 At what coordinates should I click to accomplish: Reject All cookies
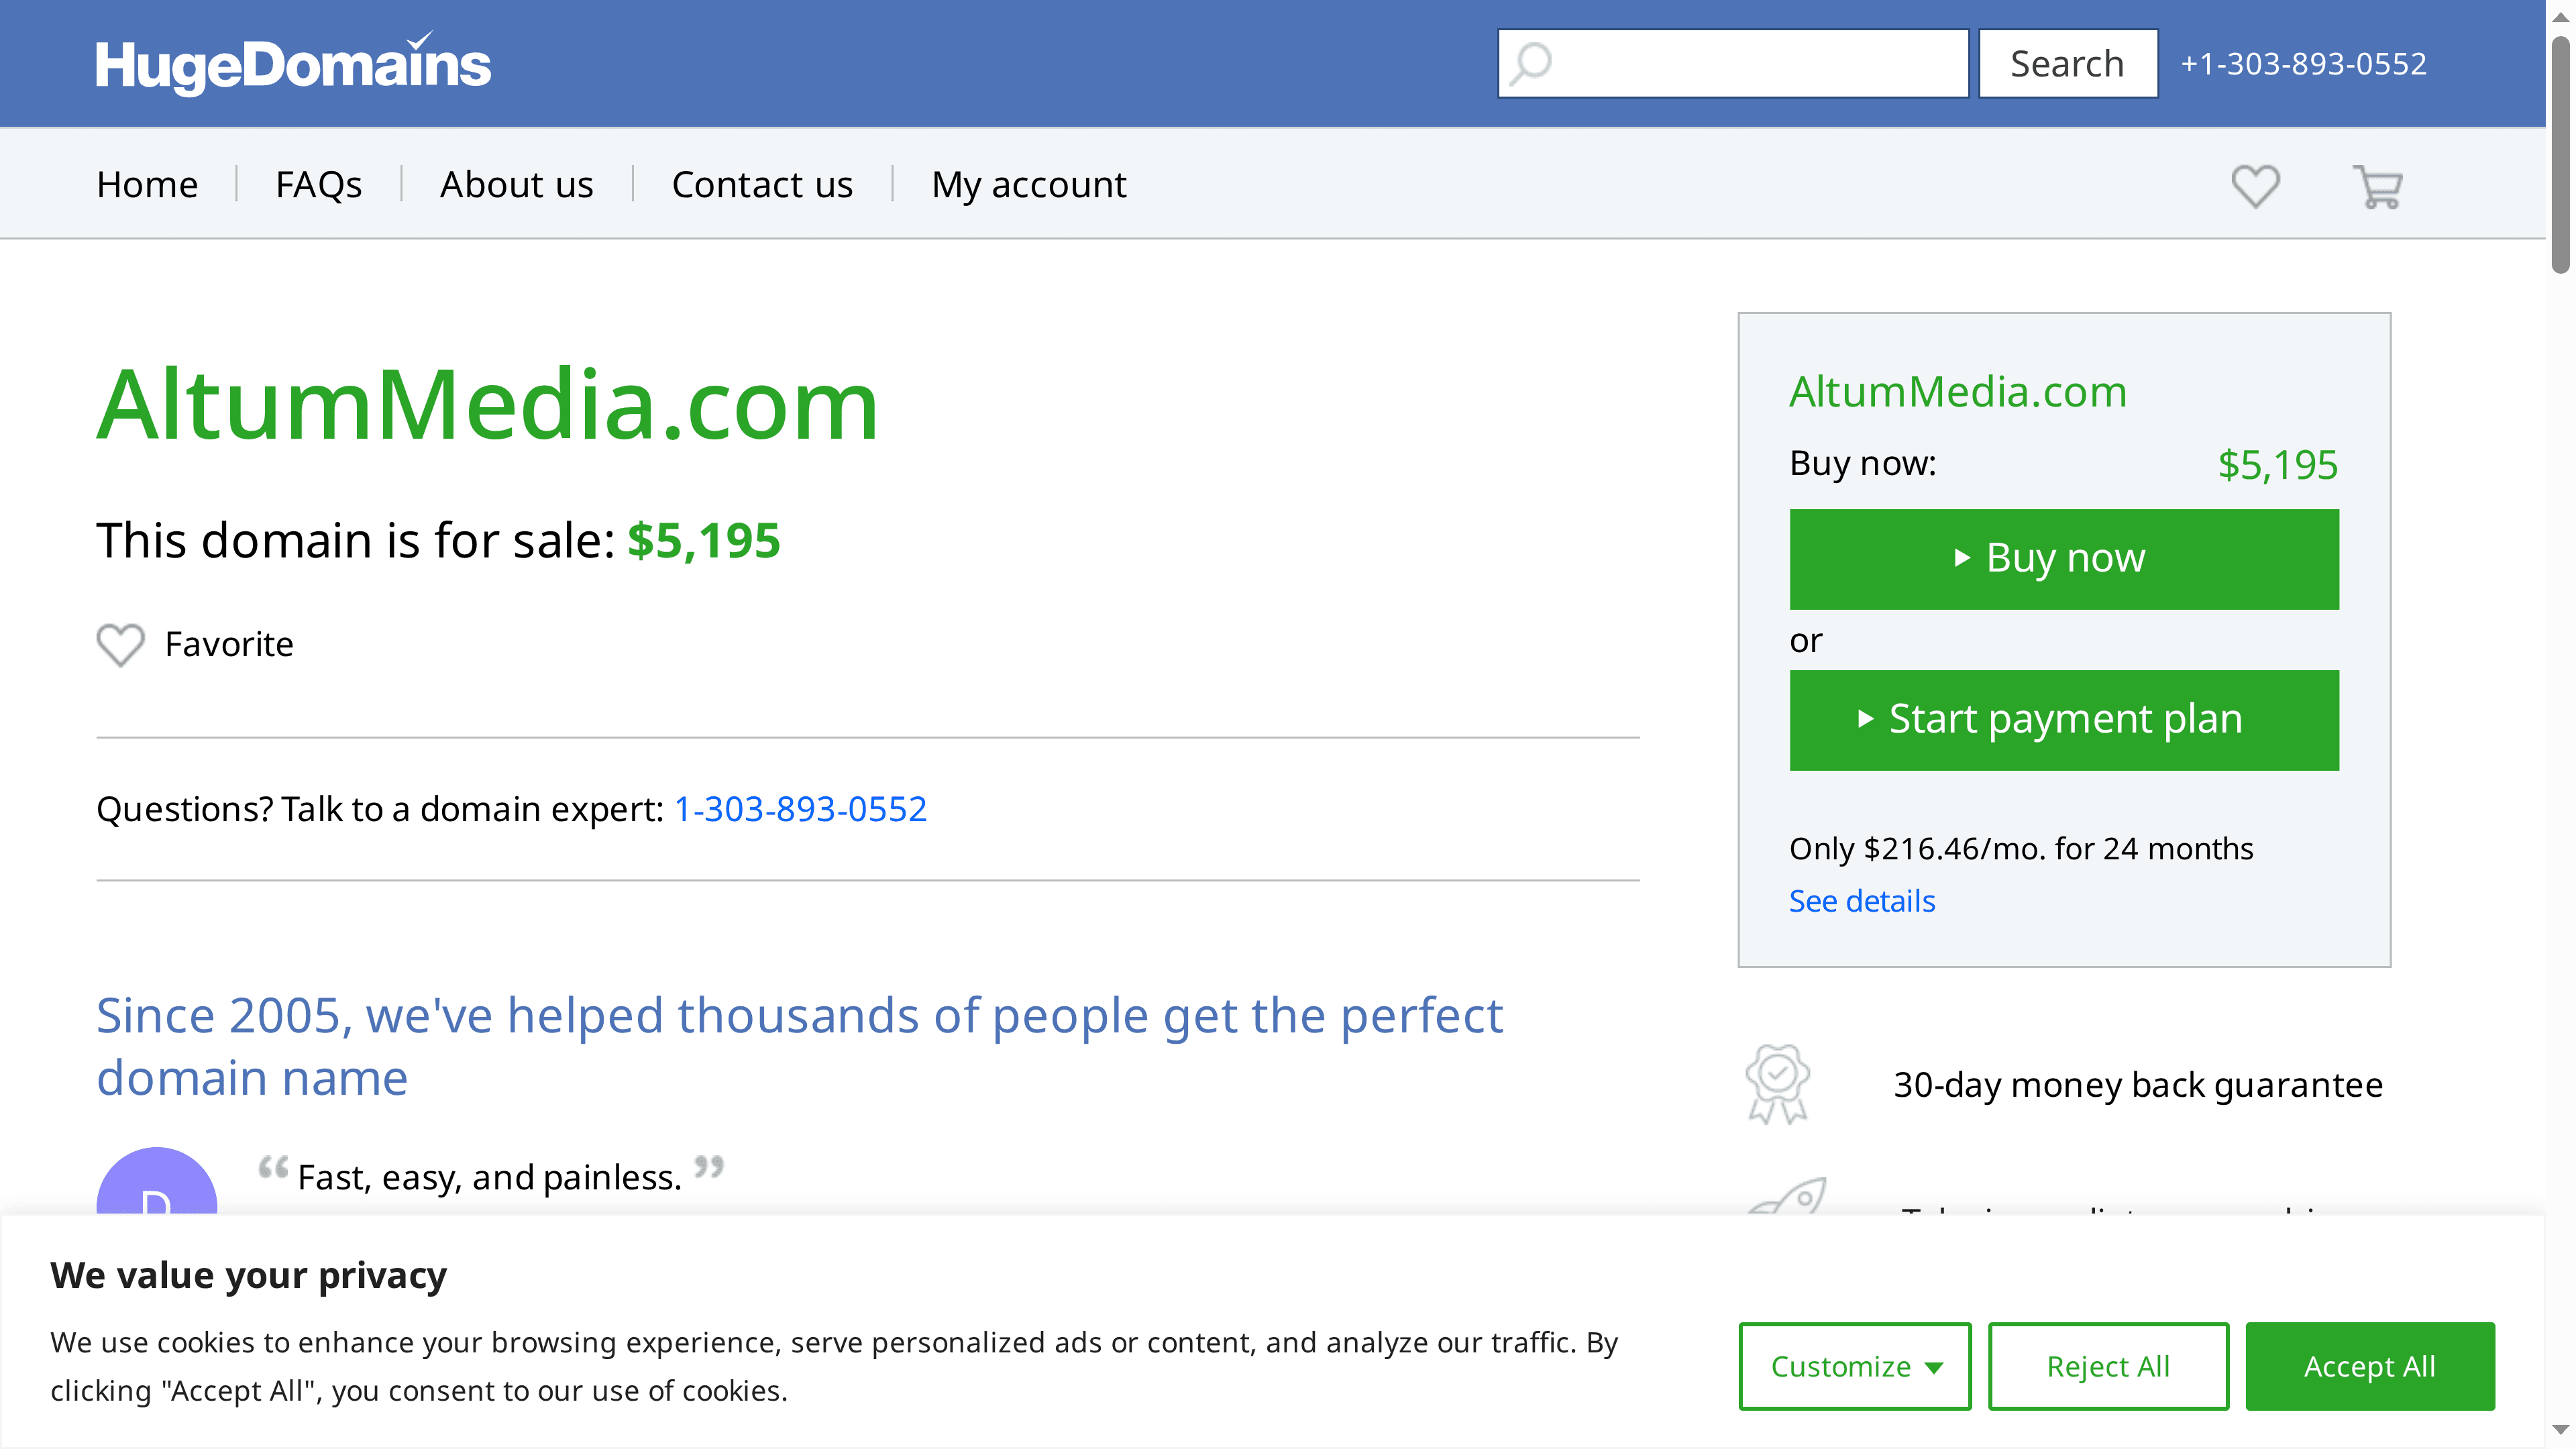click(x=2107, y=1365)
